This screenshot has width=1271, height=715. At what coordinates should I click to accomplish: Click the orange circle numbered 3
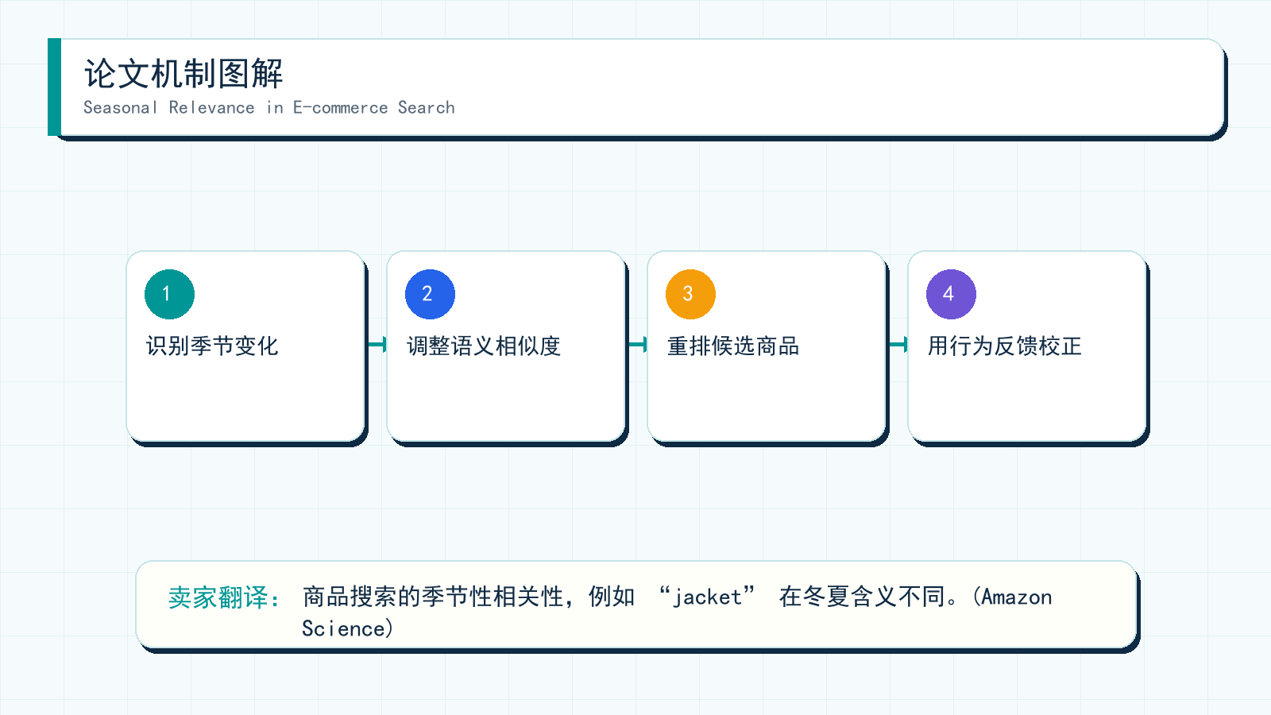pyautogui.click(x=690, y=294)
